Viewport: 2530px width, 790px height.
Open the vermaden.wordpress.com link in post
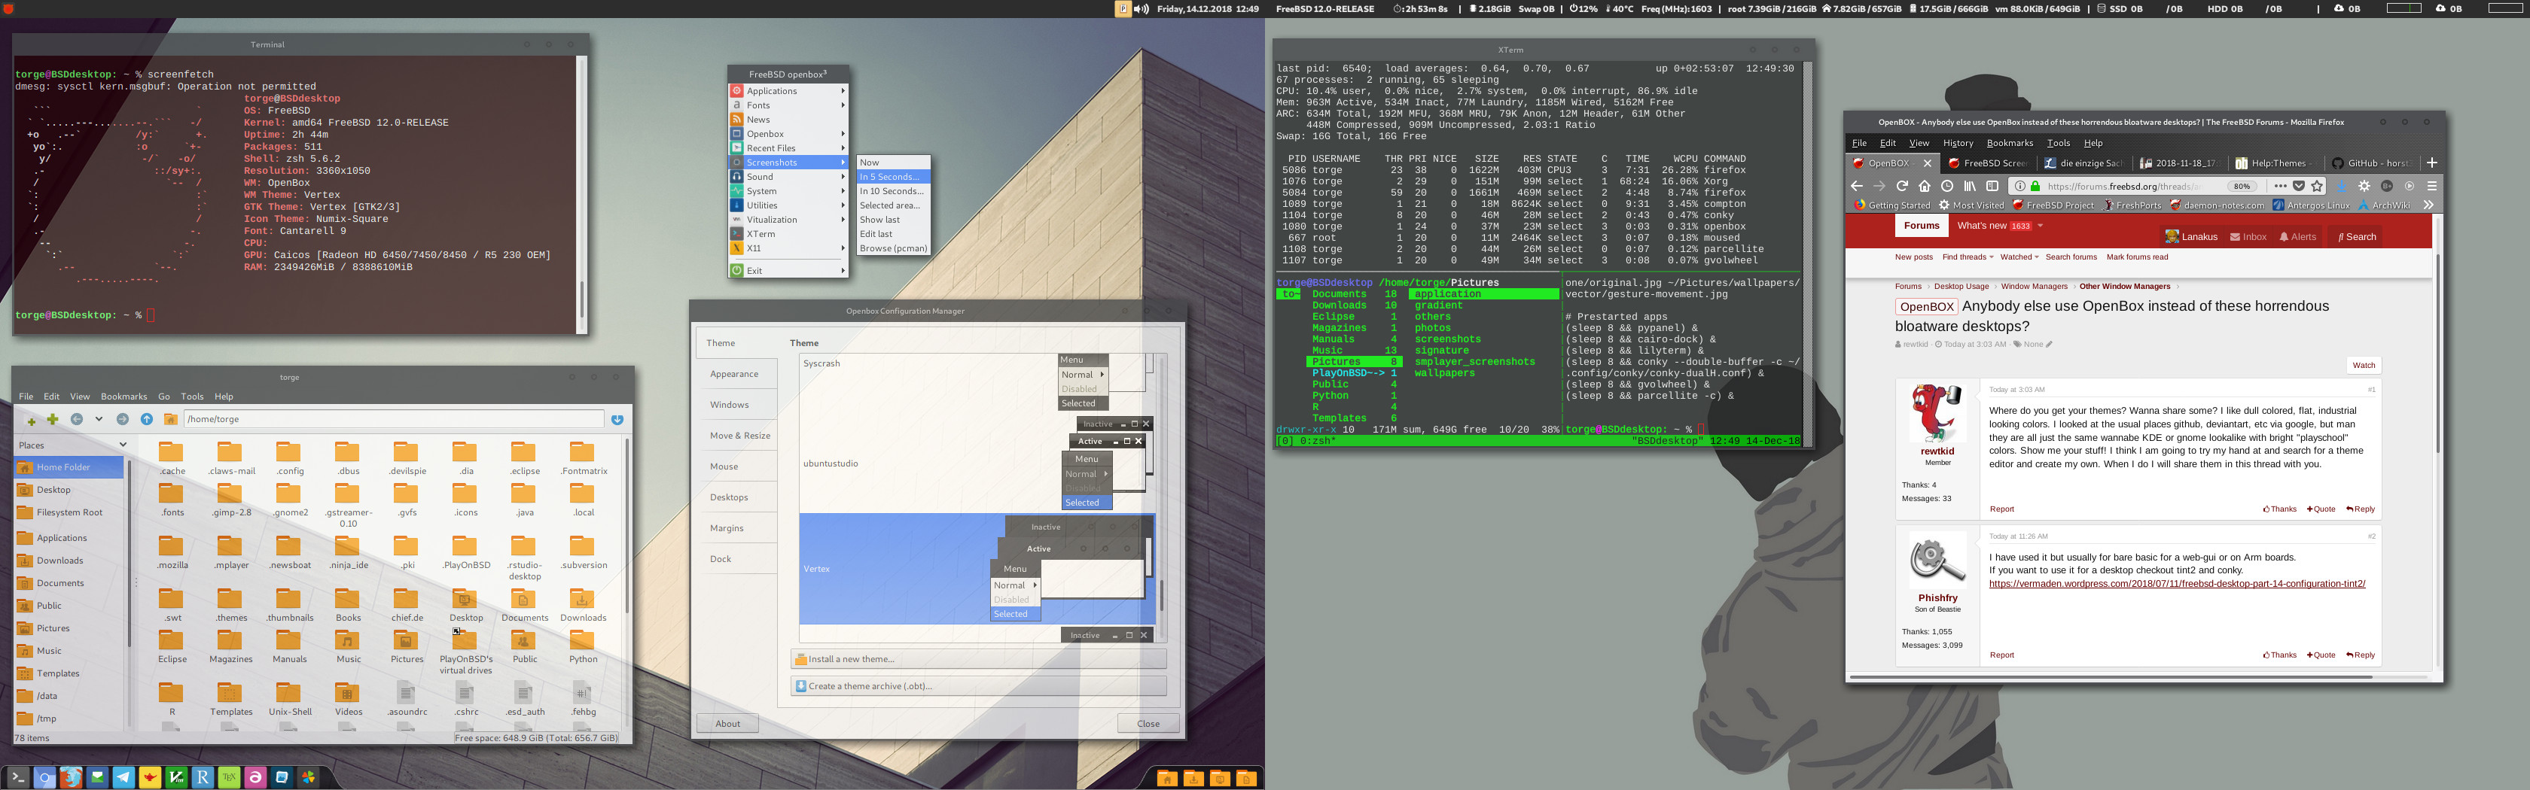click(2176, 584)
